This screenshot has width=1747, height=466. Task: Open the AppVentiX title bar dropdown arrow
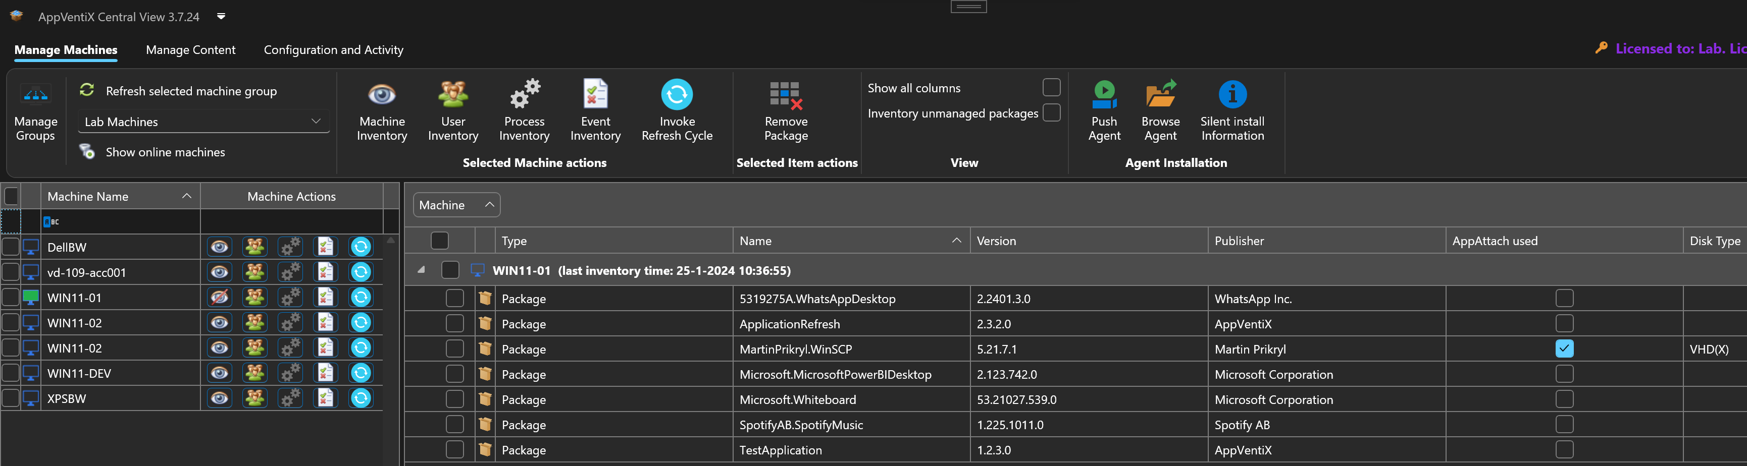click(221, 16)
